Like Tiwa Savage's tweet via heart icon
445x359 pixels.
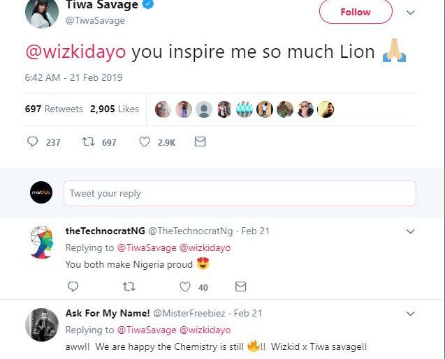tap(145, 142)
